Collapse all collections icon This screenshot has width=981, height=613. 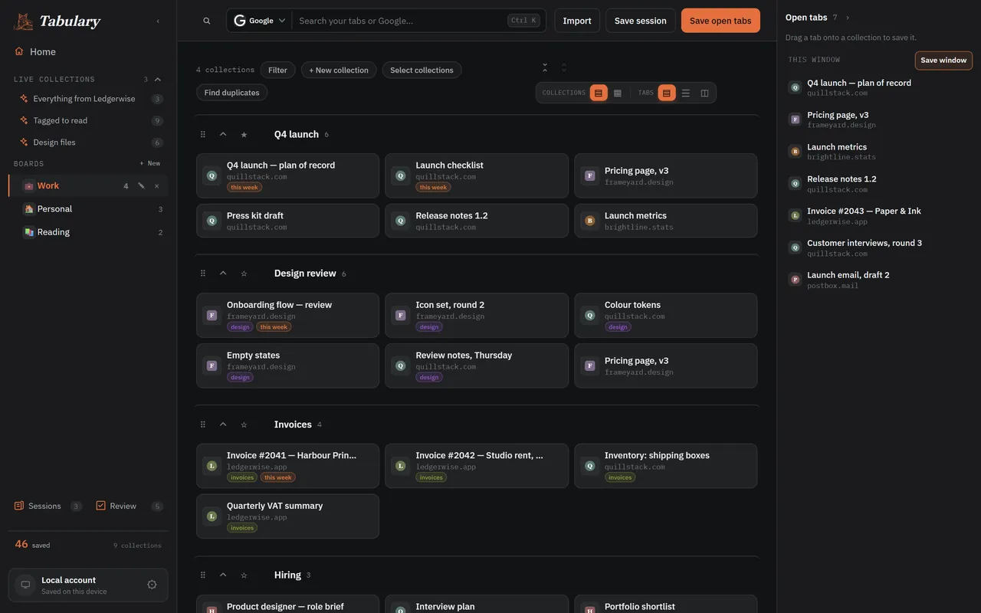(x=545, y=67)
